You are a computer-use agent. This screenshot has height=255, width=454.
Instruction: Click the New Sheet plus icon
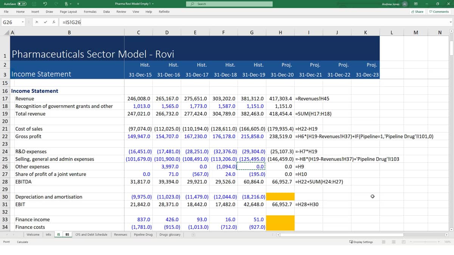click(193, 235)
